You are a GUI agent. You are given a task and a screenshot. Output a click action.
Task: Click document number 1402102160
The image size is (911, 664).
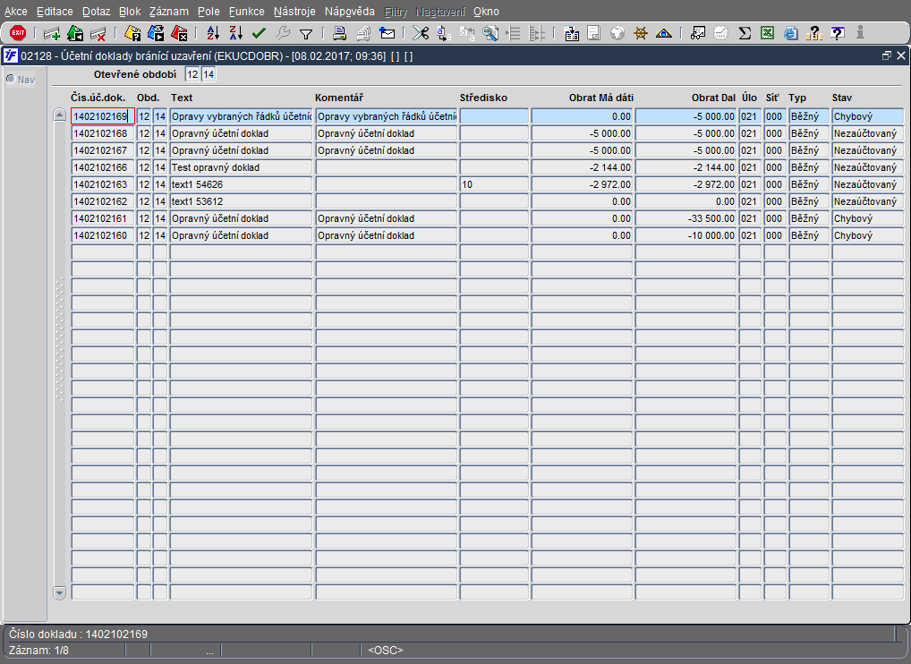pyautogui.click(x=103, y=235)
